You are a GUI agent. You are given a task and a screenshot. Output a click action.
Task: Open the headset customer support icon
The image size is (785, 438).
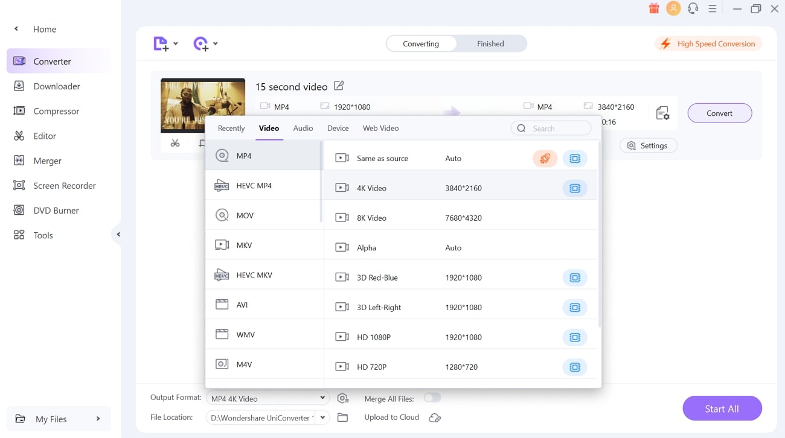pyautogui.click(x=693, y=8)
